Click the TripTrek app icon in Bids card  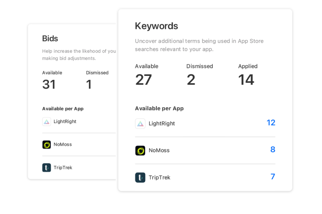(46, 168)
